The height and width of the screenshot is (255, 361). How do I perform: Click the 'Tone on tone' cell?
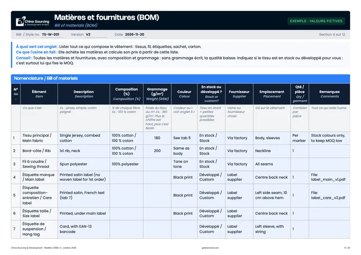pyautogui.click(x=184, y=164)
